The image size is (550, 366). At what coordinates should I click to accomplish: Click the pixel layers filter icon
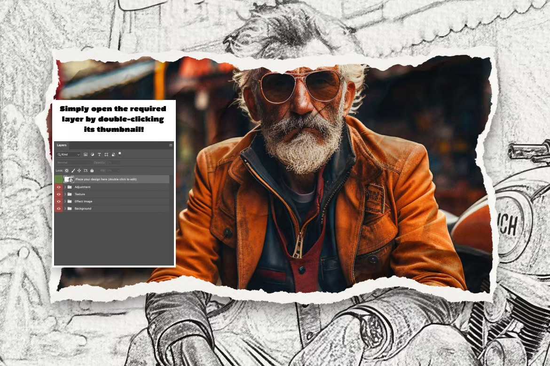coord(86,154)
